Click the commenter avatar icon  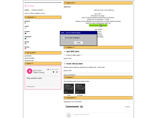[x=69, y=115]
